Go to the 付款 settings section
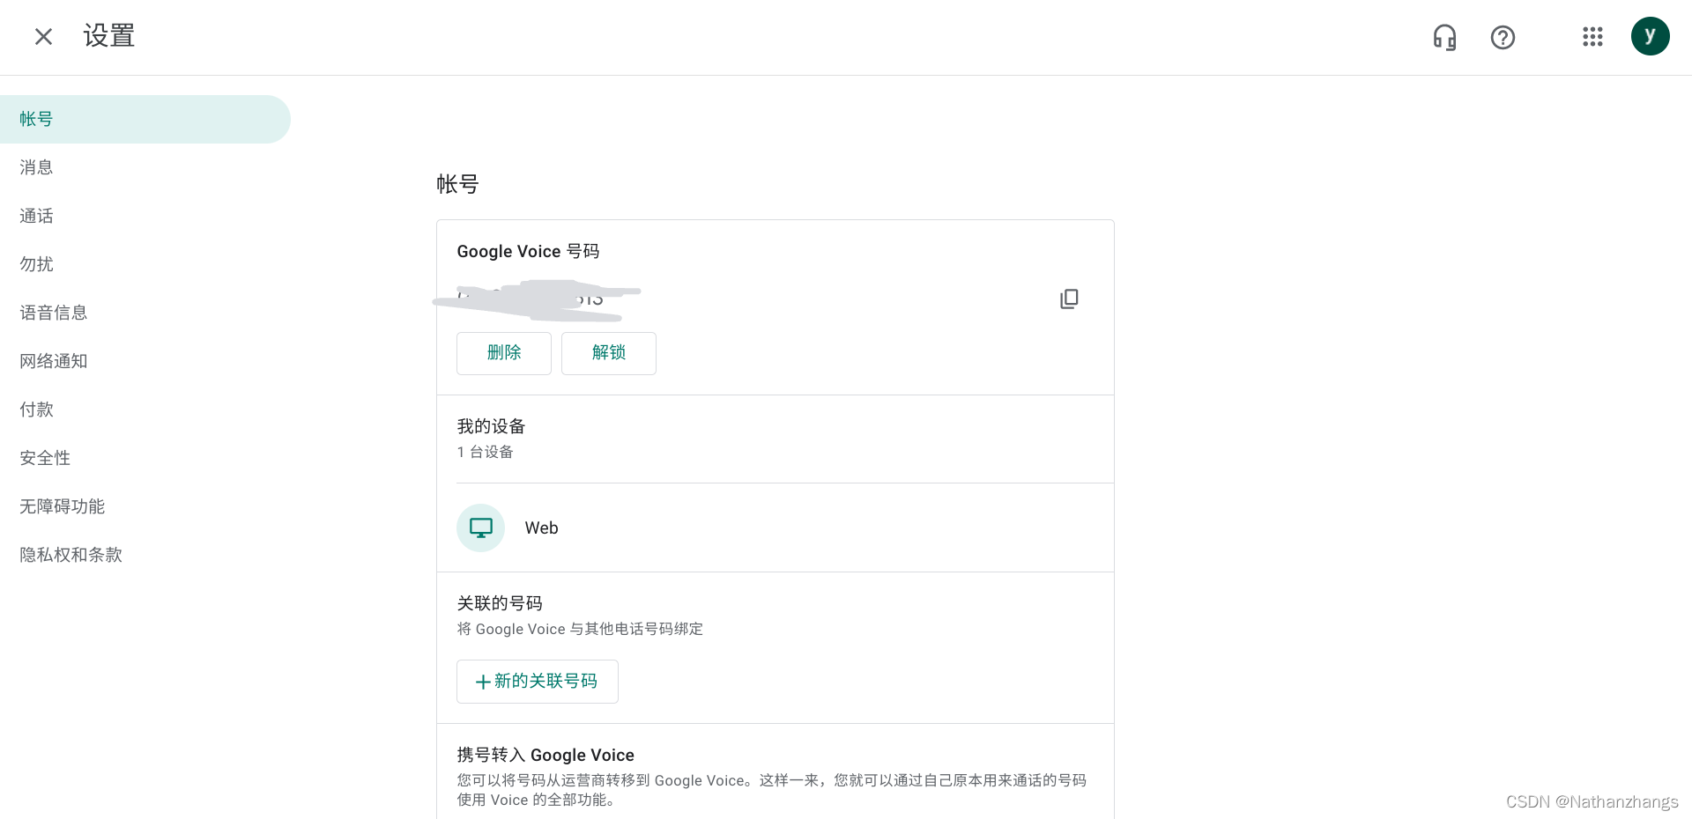 click(x=145, y=409)
